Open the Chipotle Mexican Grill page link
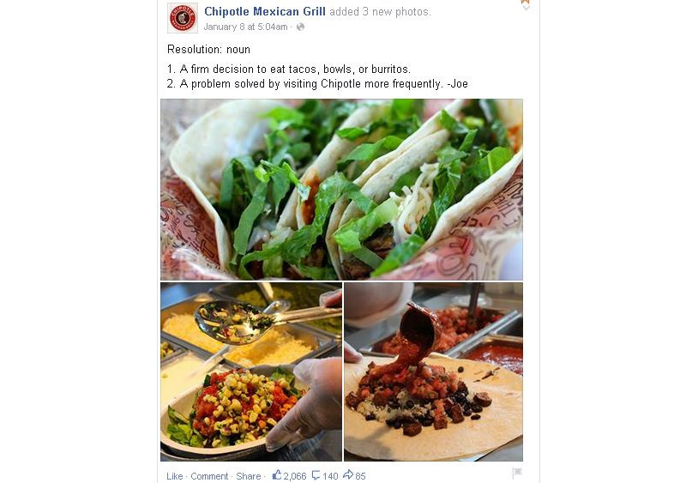Screen dimensions: 686x483 (265, 11)
